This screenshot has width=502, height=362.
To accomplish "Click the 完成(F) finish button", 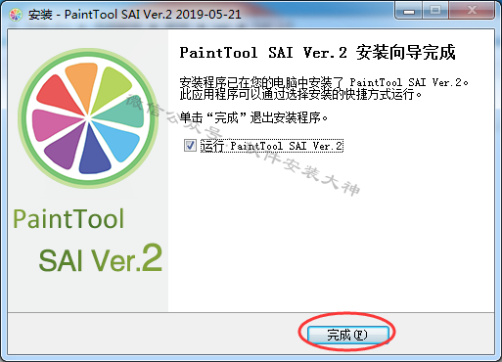I will 347,335.
